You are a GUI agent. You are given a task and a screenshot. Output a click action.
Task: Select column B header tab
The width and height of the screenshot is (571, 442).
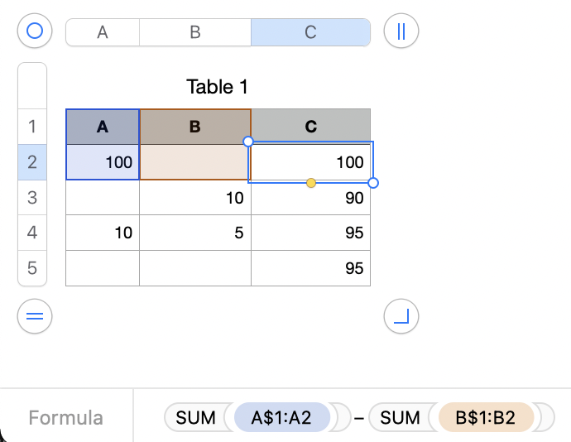pyautogui.click(x=195, y=32)
